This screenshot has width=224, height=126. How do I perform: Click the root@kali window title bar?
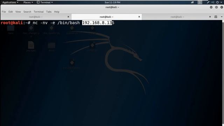coord(112,7)
